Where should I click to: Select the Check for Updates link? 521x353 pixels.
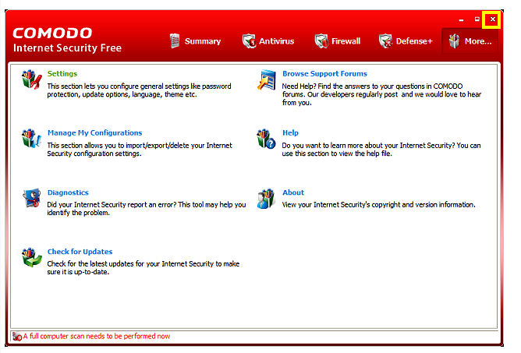click(80, 252)
